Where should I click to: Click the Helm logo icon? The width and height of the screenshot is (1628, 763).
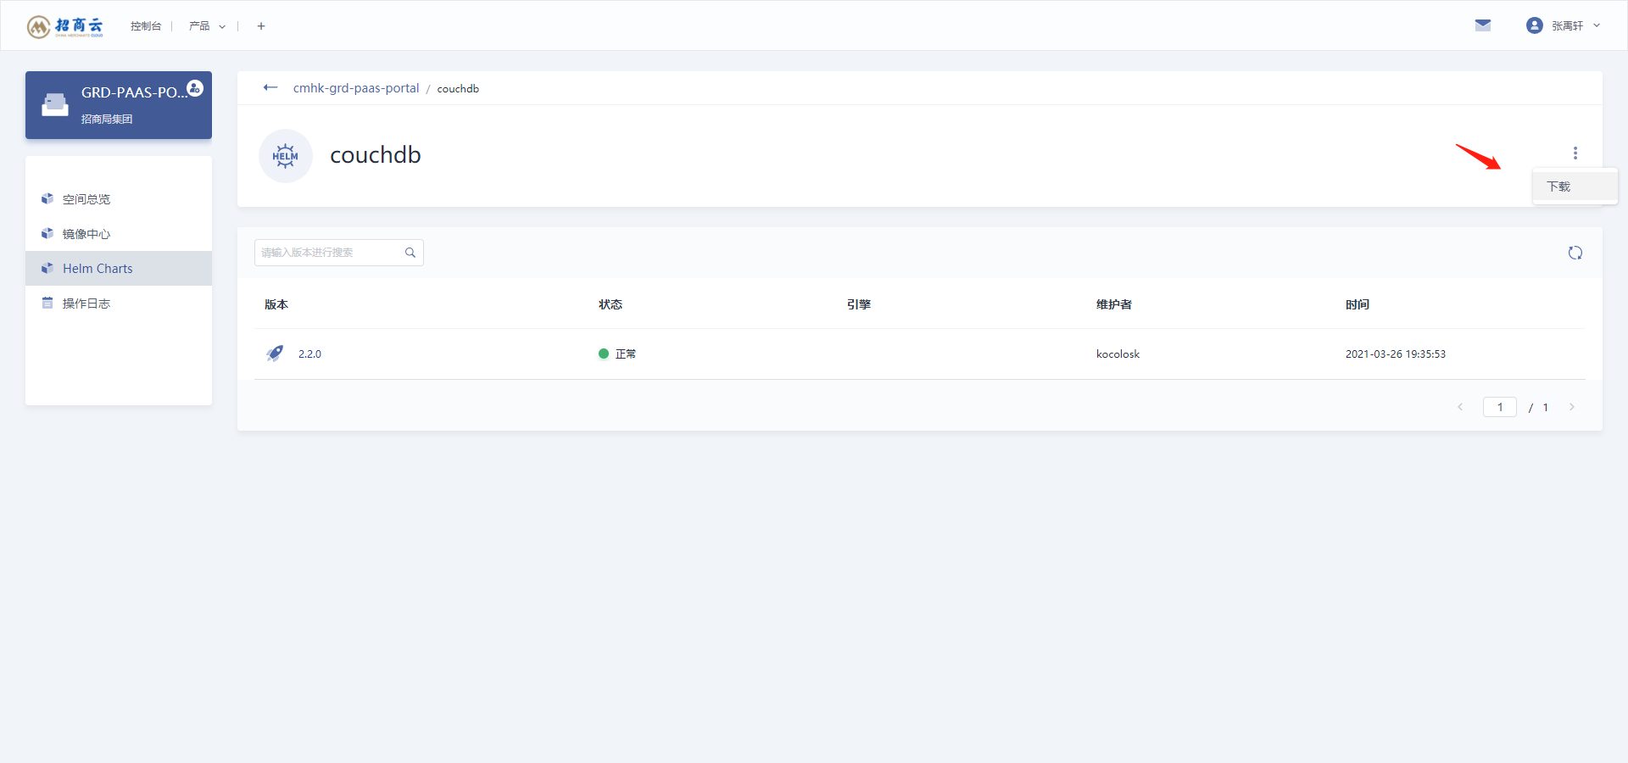pos(286,156)
